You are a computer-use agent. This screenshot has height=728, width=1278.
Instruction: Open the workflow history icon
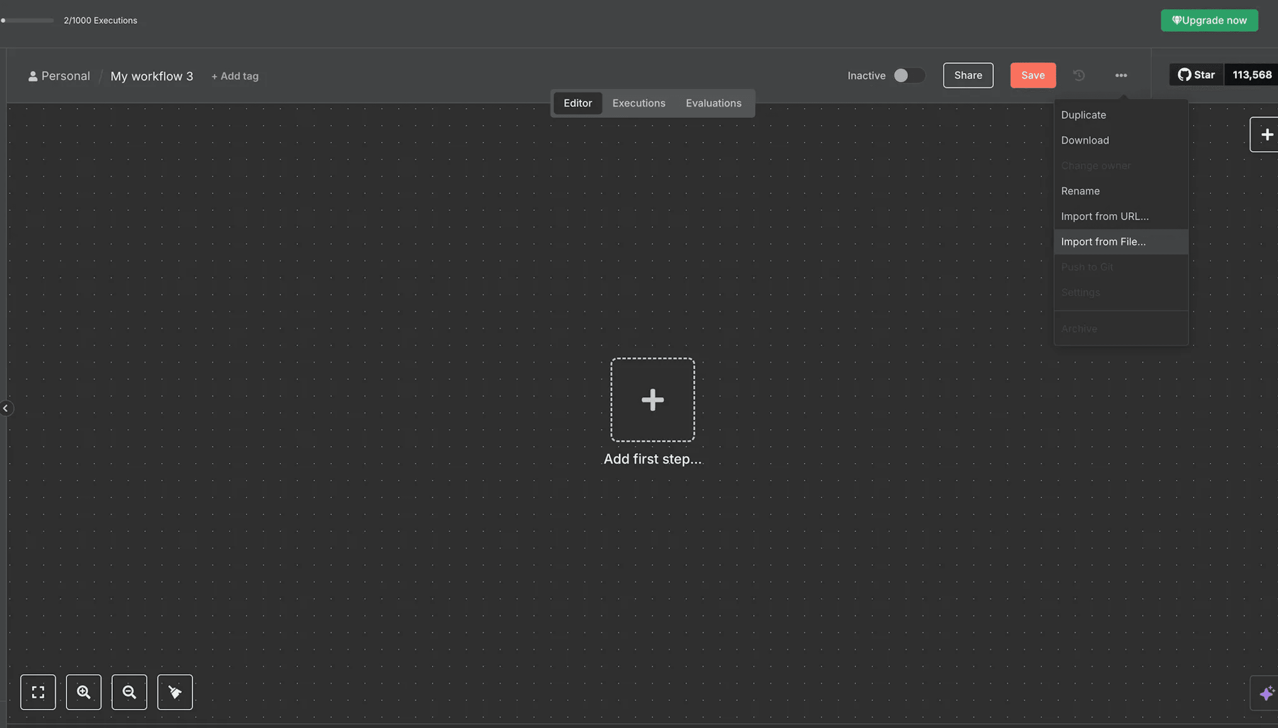(1079, 75)
